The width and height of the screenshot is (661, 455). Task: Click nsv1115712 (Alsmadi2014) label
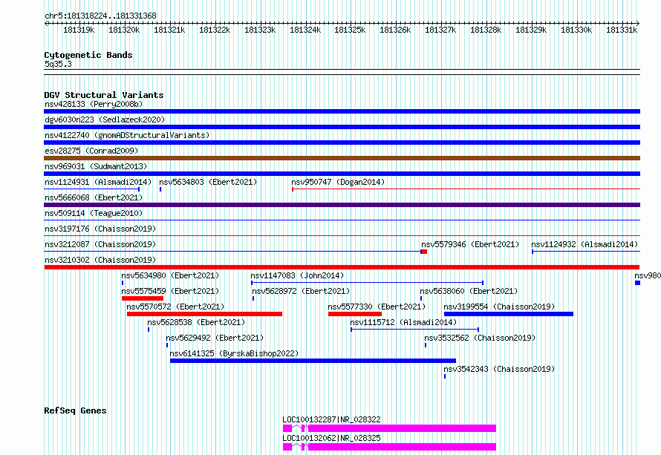pyautogui.click(x=403, y=322)
